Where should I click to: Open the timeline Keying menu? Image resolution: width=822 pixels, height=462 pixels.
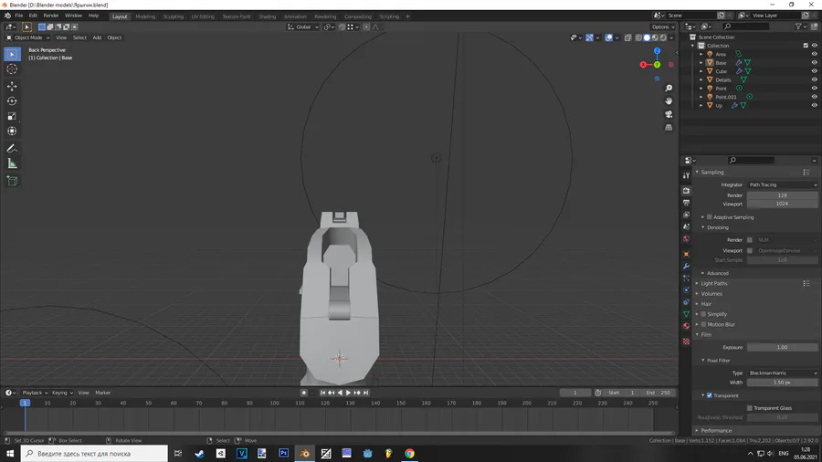[x=61, y=393]
